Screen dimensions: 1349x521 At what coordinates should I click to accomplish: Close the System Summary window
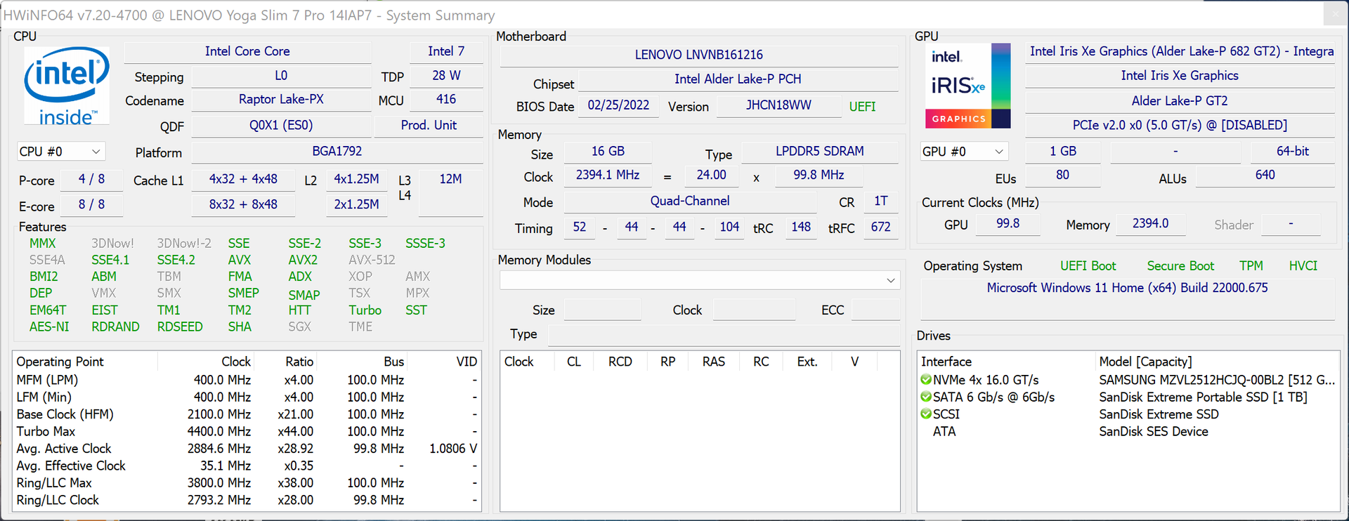(1335, 13)
